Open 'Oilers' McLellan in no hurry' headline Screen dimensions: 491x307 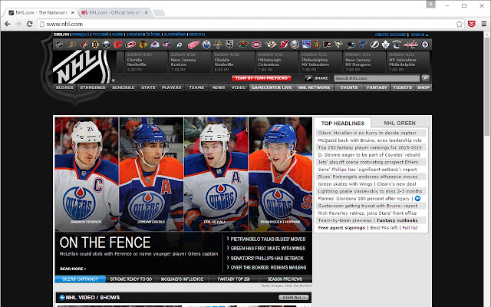(367, 133)
